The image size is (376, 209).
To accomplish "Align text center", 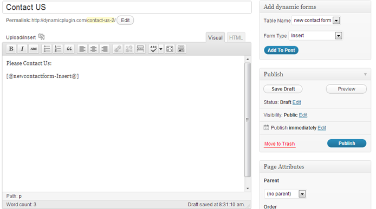I will click(x=94, y=49).
